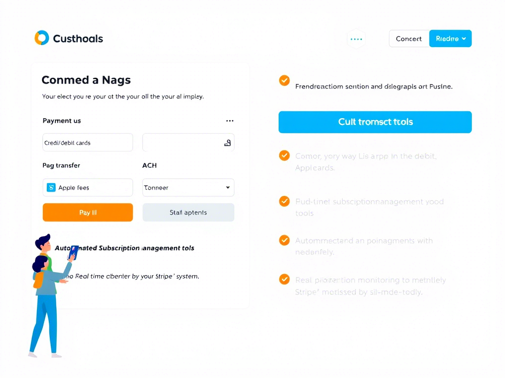
Task: Click the Stall aptents button
Action: point(188,213)
